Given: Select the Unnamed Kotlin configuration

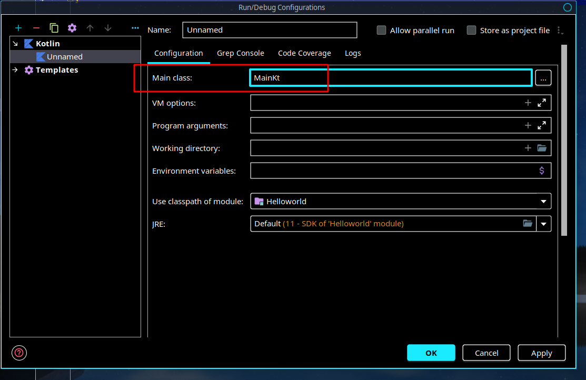Looking at the screenshot, I should [x=75, y=57].
